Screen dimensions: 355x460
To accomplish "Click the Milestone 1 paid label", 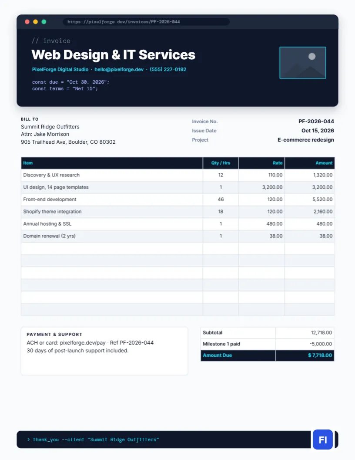I will pyautogui.click(x=221, y=344).
